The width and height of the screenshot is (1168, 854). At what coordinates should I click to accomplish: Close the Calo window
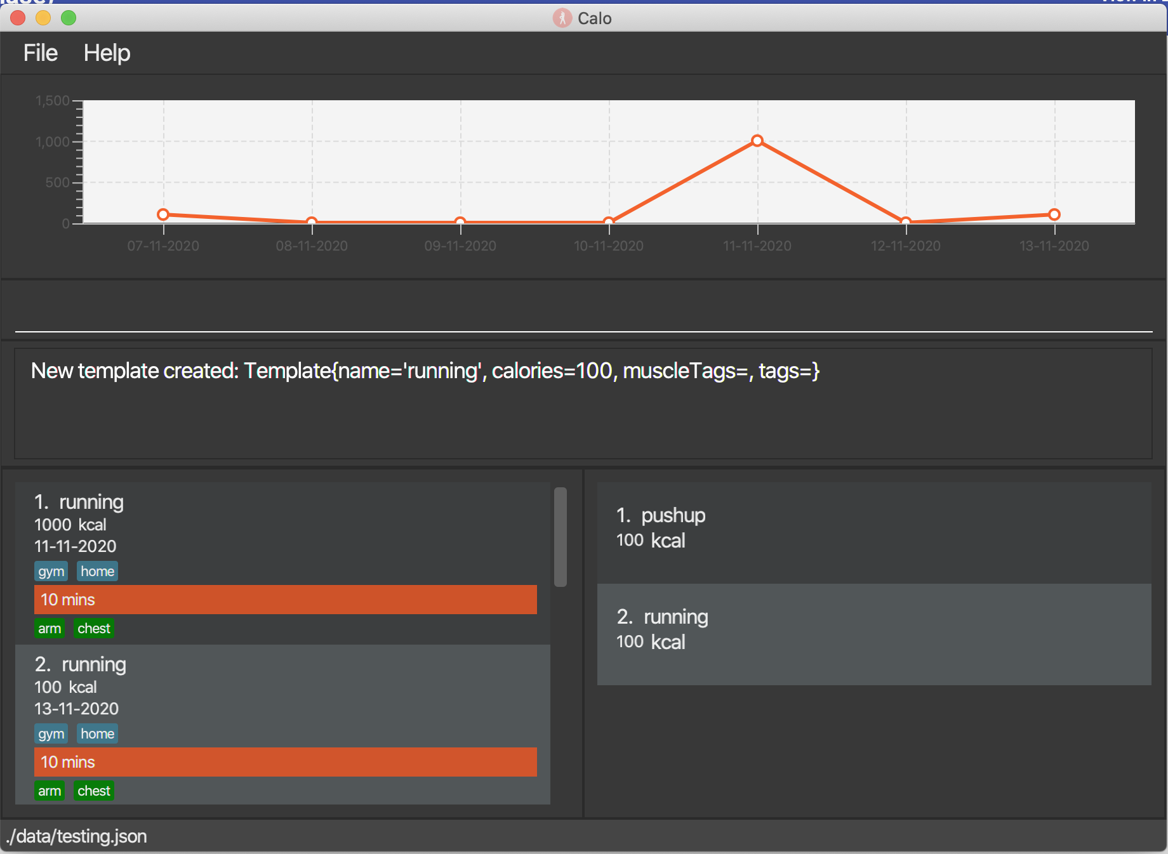tap(18, 18)
